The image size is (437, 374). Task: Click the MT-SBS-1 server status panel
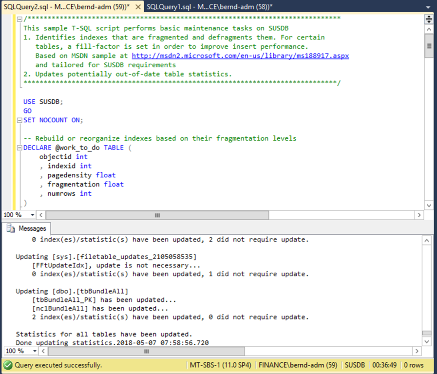(221, 365)
